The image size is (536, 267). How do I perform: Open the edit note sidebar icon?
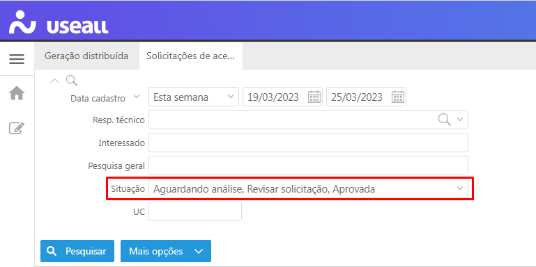click(17, 128)
